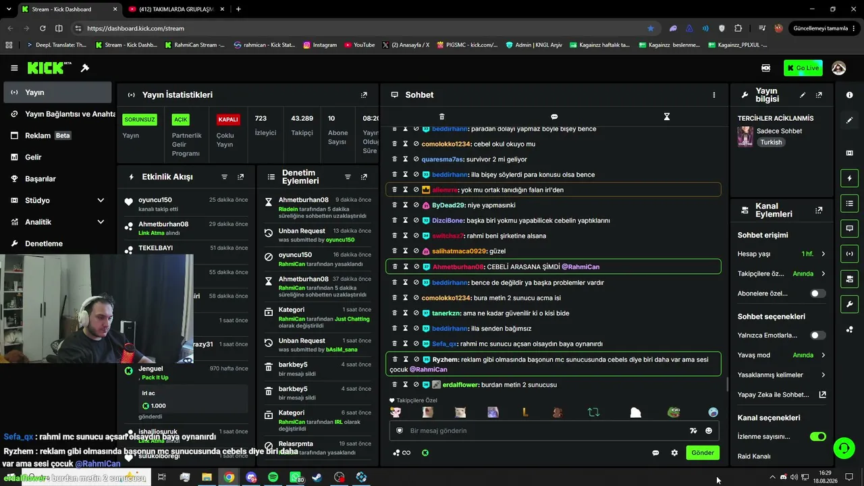Select Unban Request by oyuncu150 entry

click(317, 235)
